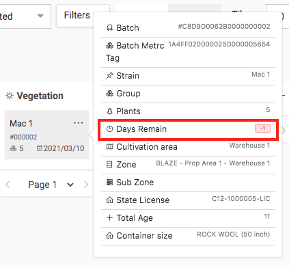Viewport: 289px width, 268px height.
Task: Click the Zone list icon
Action: 109,165
